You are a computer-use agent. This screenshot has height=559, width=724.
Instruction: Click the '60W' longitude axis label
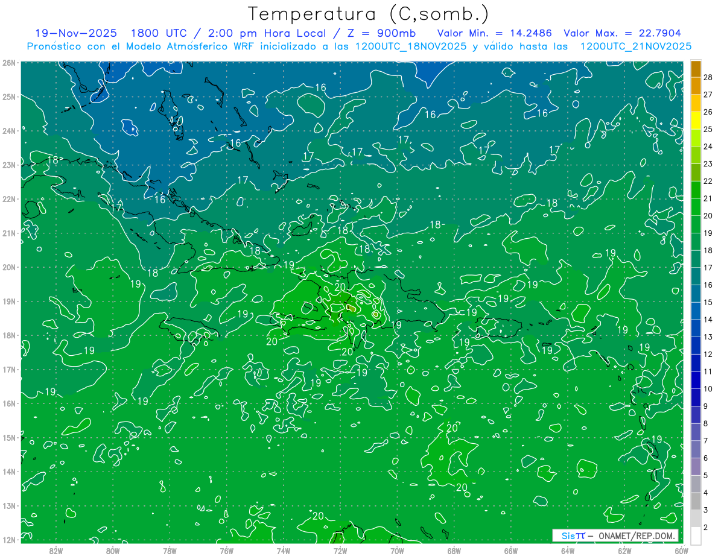pos(681,550)
